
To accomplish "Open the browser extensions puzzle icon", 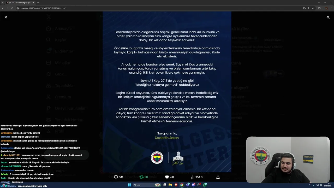I will point(319,8).
